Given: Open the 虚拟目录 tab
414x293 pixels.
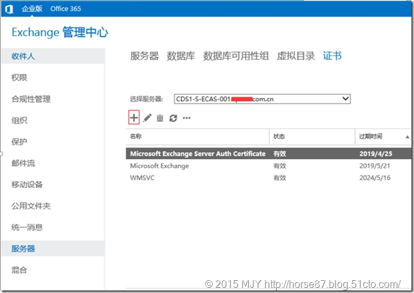Looking at the screenshot, I should [x=296, y=56].
